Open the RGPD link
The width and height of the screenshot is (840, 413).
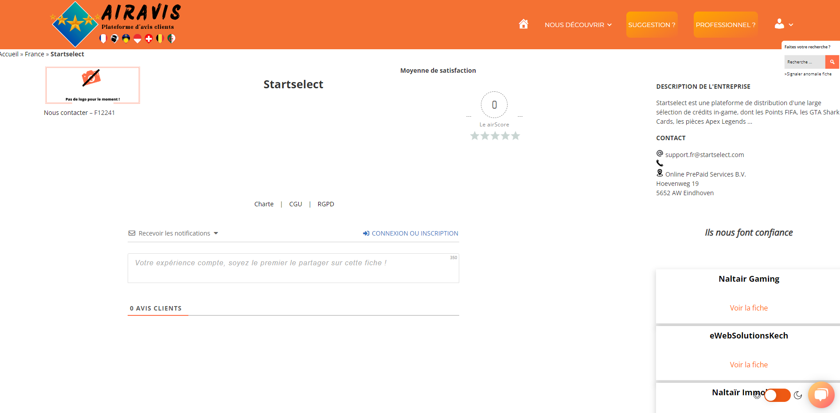pyautogui.click(x=326, y=204)
